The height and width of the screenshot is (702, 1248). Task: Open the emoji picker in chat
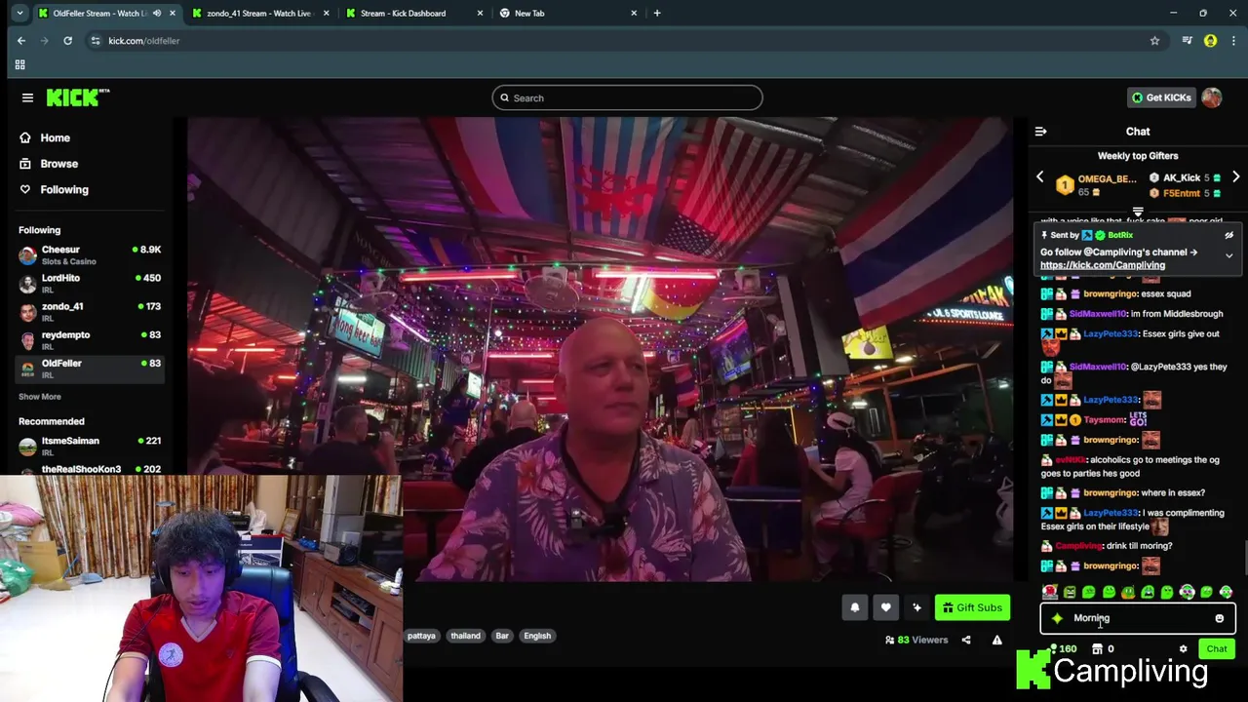[1219, 618]
